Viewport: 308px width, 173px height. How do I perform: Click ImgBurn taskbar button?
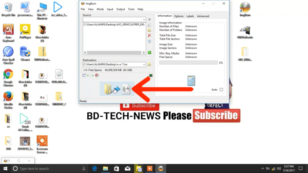161,168
